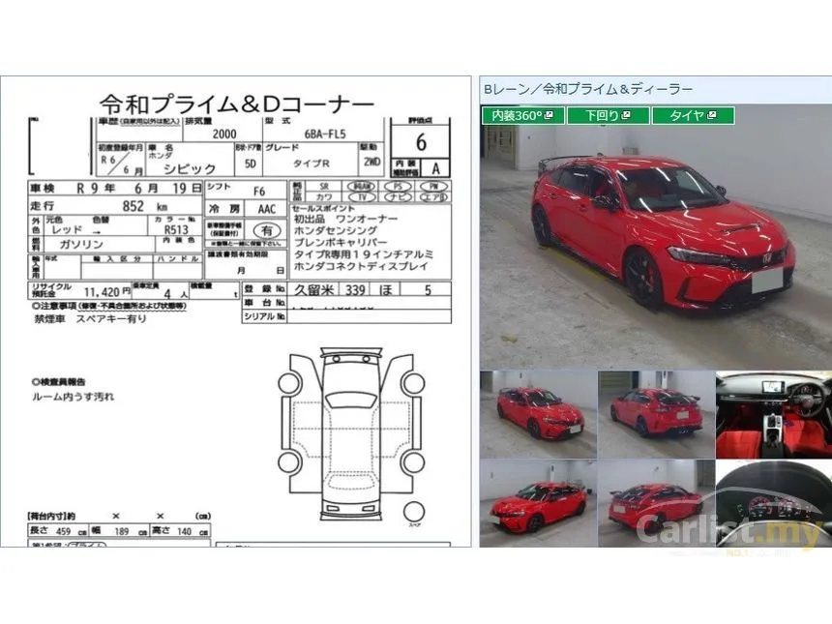Click the displacement value 2000

point(223,134)
